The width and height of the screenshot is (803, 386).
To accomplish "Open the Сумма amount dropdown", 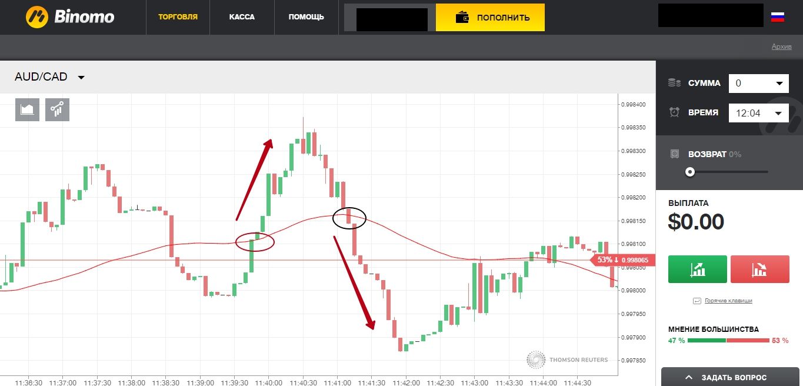I will [759, 84].
